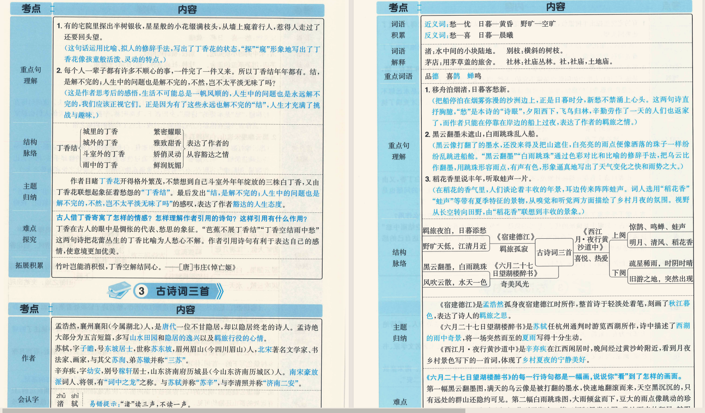
Task: Click the word 喜鹊 in 重点词语 row
Action: point(453,76)
